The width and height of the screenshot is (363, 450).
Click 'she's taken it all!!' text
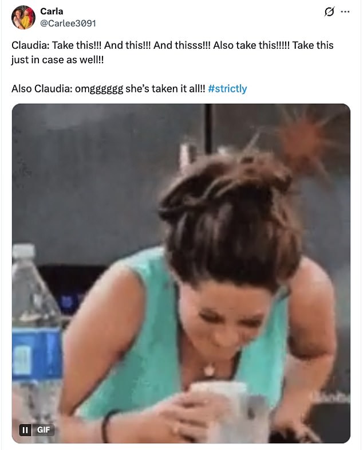point(165,89)
